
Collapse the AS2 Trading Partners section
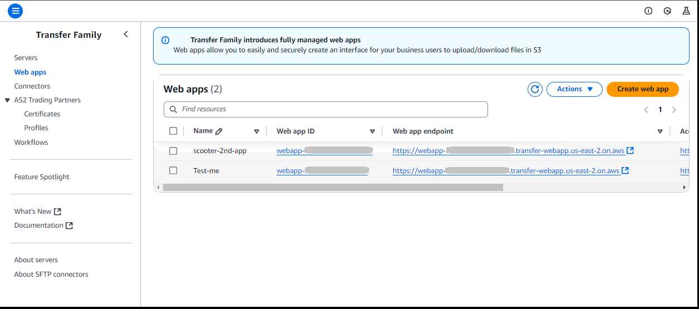tap(7, 100)
